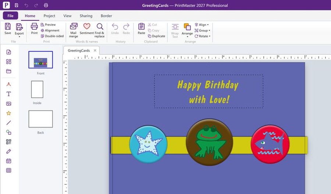This screenshot has height=194, width=331.
Task: Click the undo arrow in title bar
Action: click(26, 5)
